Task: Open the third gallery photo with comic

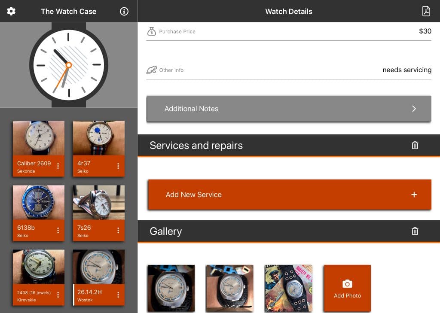Action: [288, 288]
